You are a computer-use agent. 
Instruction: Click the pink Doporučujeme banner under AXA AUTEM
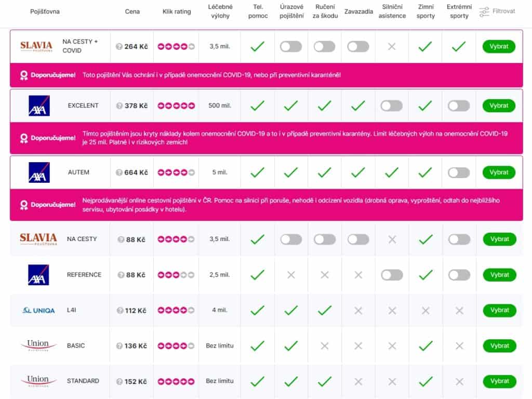(x=267, y=205)
